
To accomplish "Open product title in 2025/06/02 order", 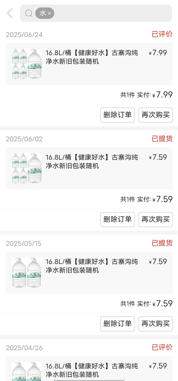I will (92, 161).
